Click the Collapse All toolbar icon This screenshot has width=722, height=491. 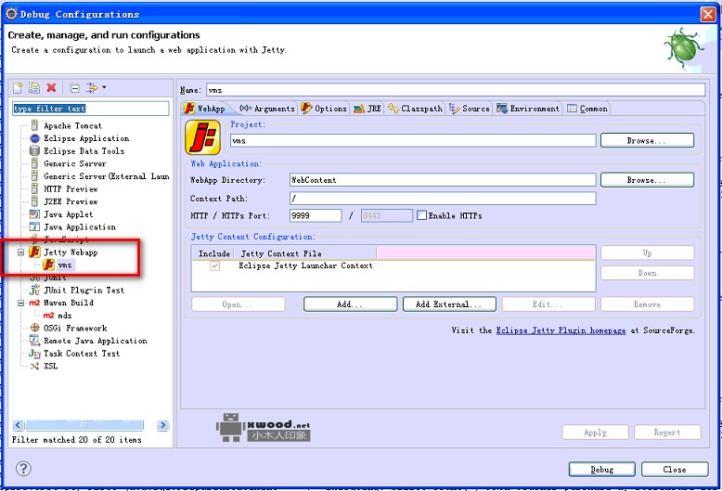coord(74,87)
